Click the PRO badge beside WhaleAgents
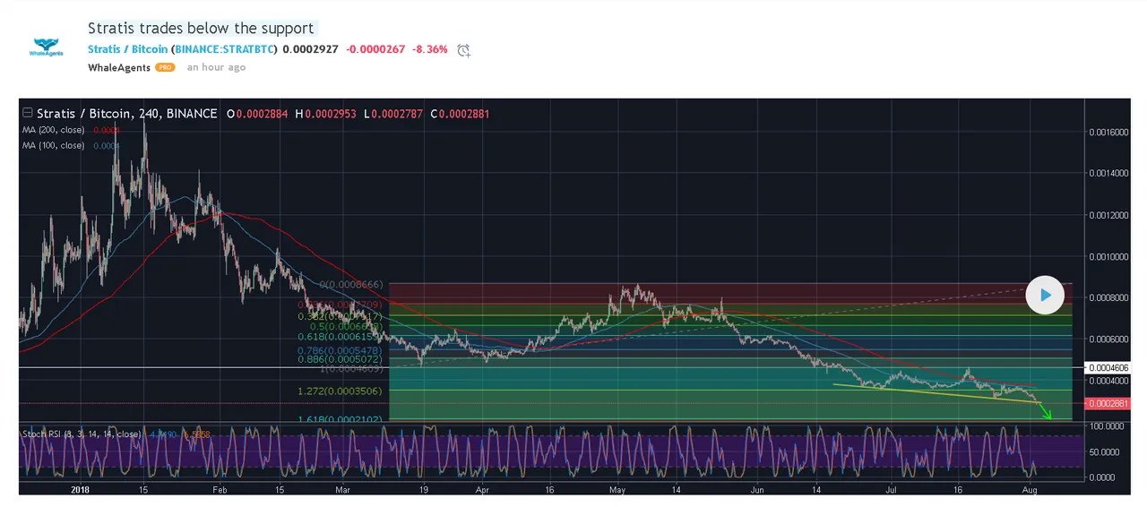 click(x=165, y=67)
